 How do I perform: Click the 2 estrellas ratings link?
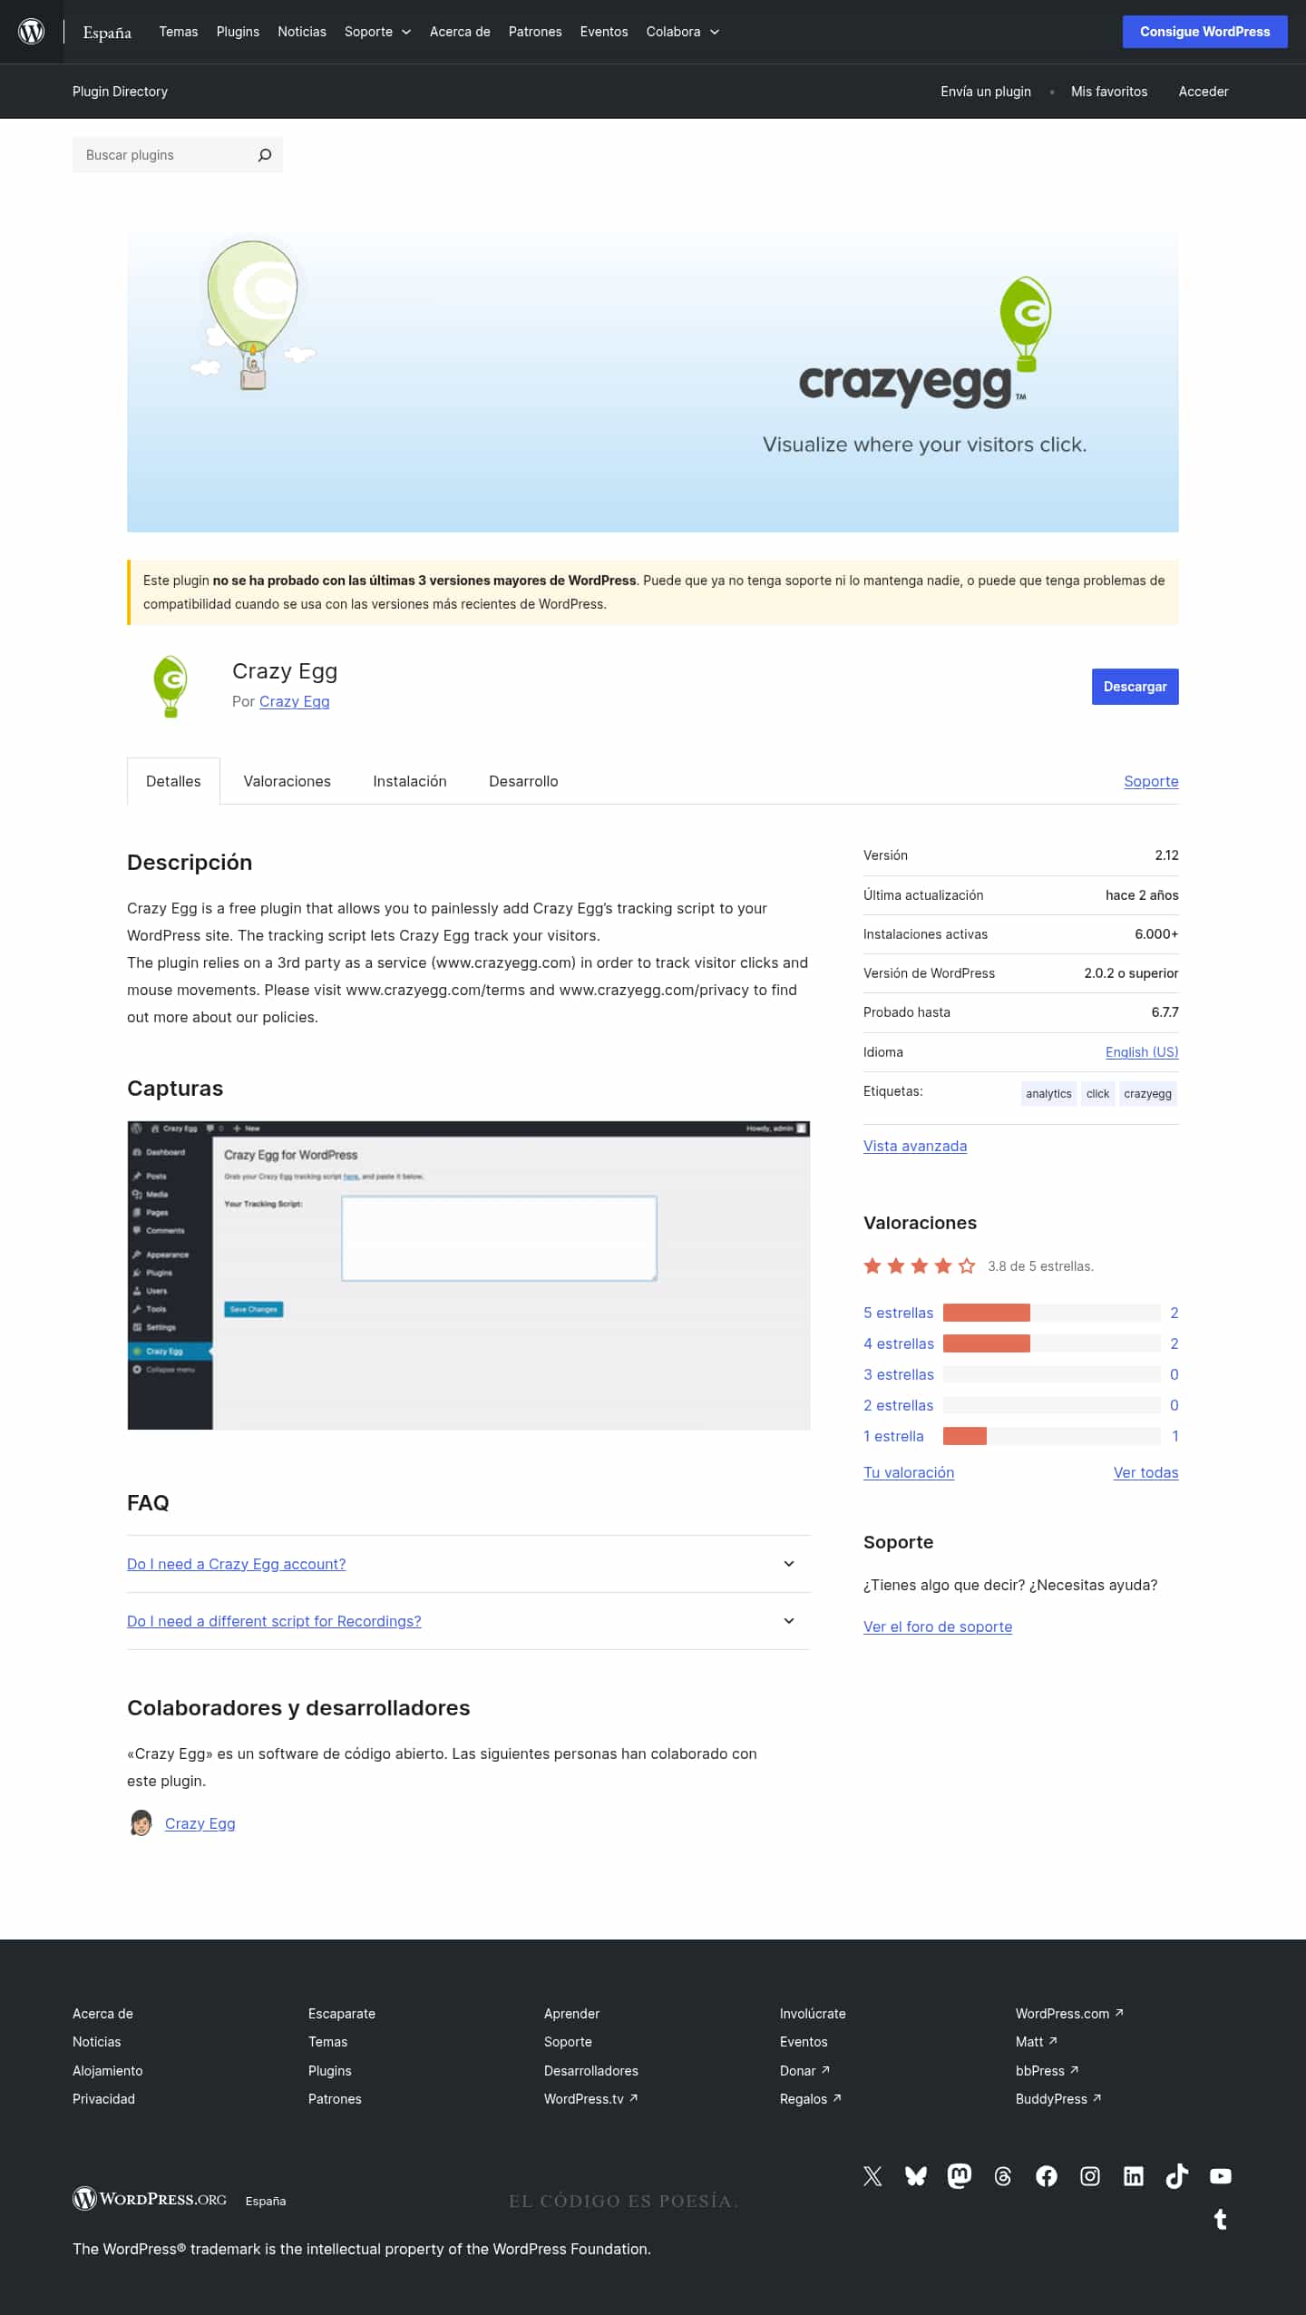coord(899,1405)
